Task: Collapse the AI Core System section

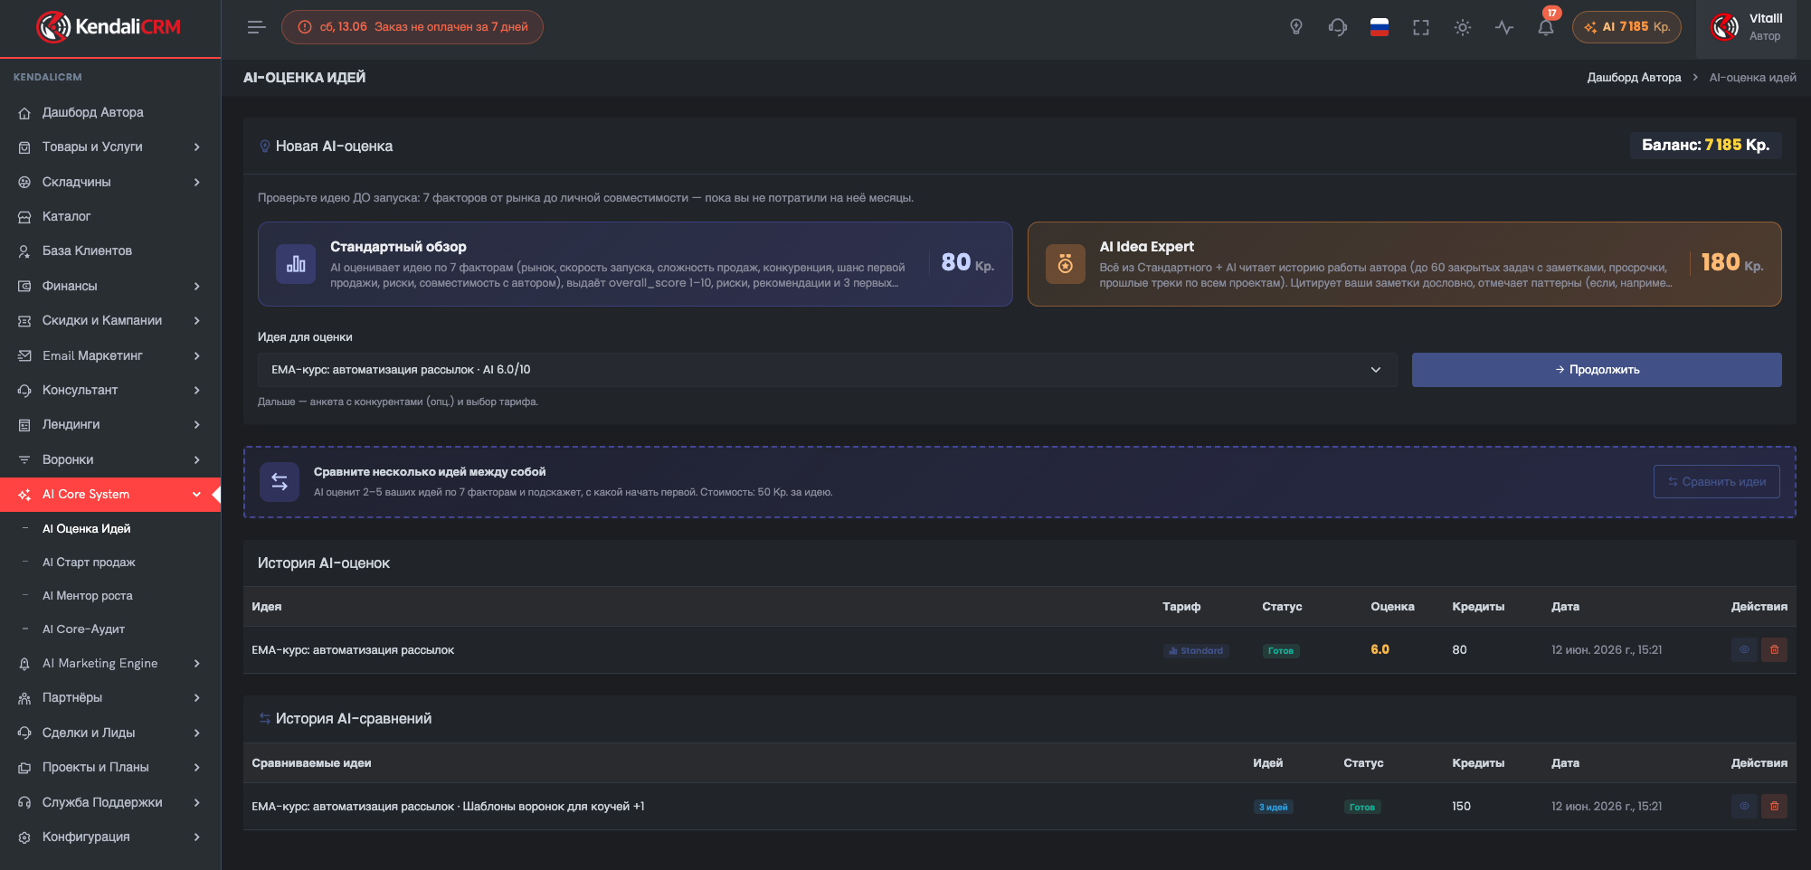Action: click(x=110, y=494)
